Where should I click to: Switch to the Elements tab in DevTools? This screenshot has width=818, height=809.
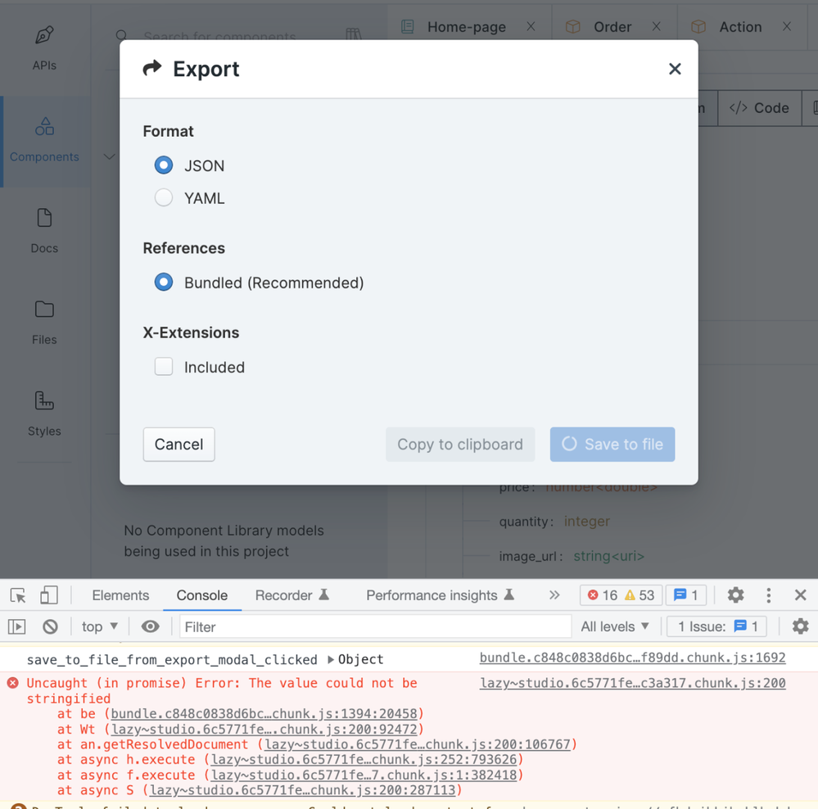(x=120, y=595)
